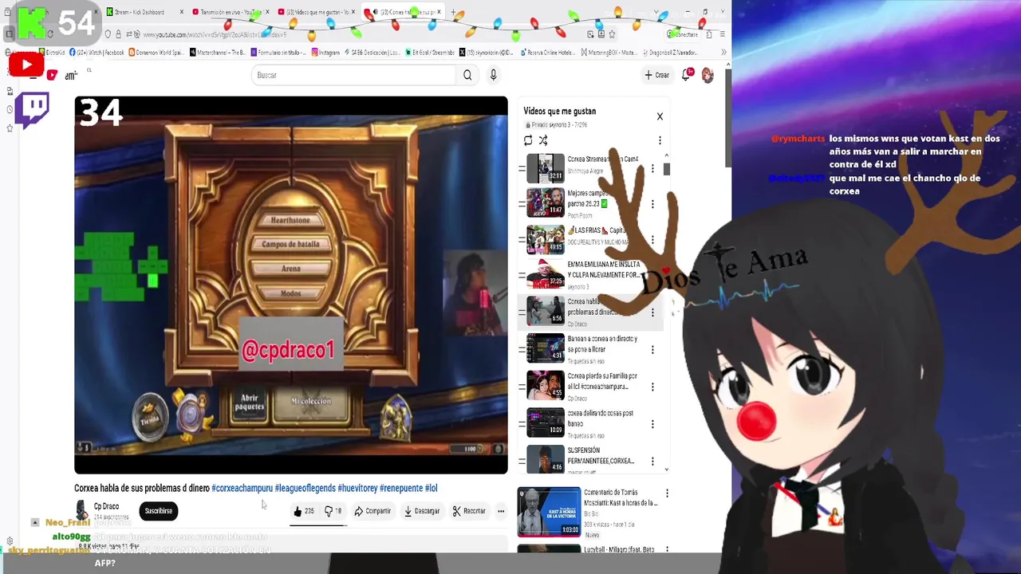Viewport: 1021px width, 574px height.
Task: Close the Videos que me gustan playlist panel
Action: coord(660,116)
